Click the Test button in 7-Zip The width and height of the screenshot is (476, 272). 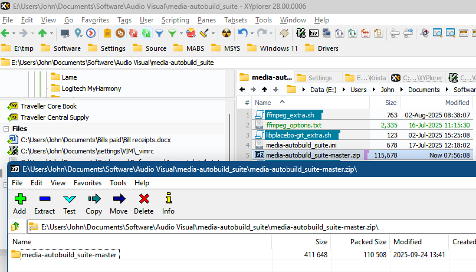coord(69,204)
